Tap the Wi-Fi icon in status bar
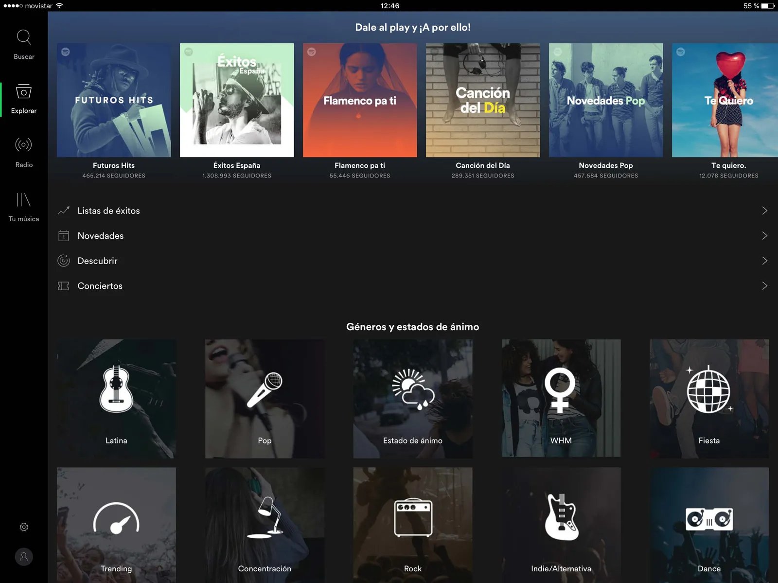Viewport: 778px width, 583px height. click(59, 6)
